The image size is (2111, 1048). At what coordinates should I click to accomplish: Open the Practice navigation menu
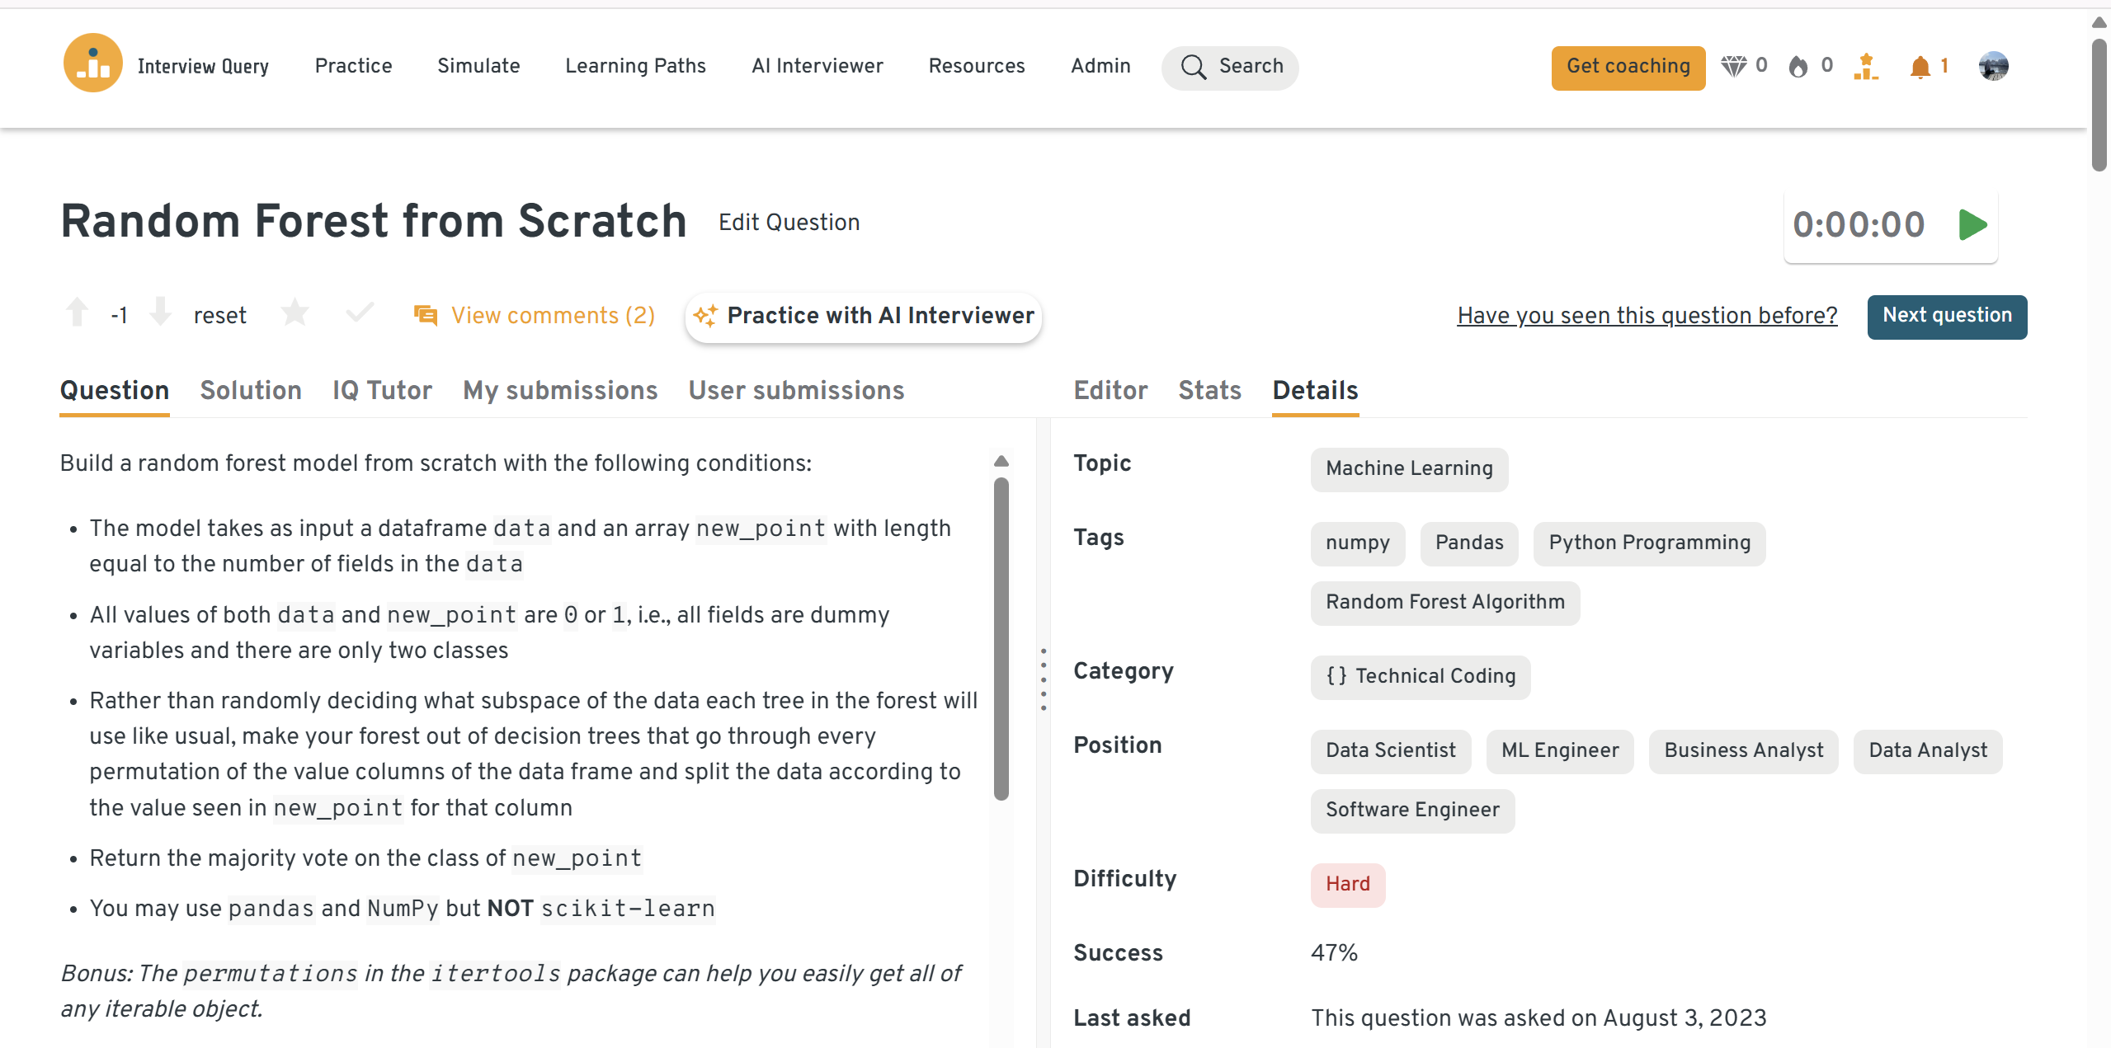click(x=353, y=66)
